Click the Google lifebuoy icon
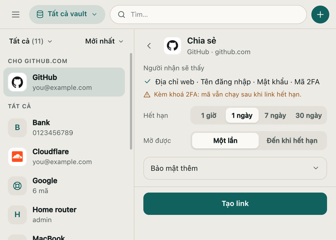336x240 pixels. 17,186
